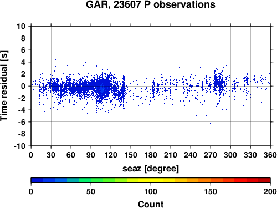The width and height of the screenshot is (277, 208).
Task: Click the x-axis tick label 360
Action: [x=270, y=155]
